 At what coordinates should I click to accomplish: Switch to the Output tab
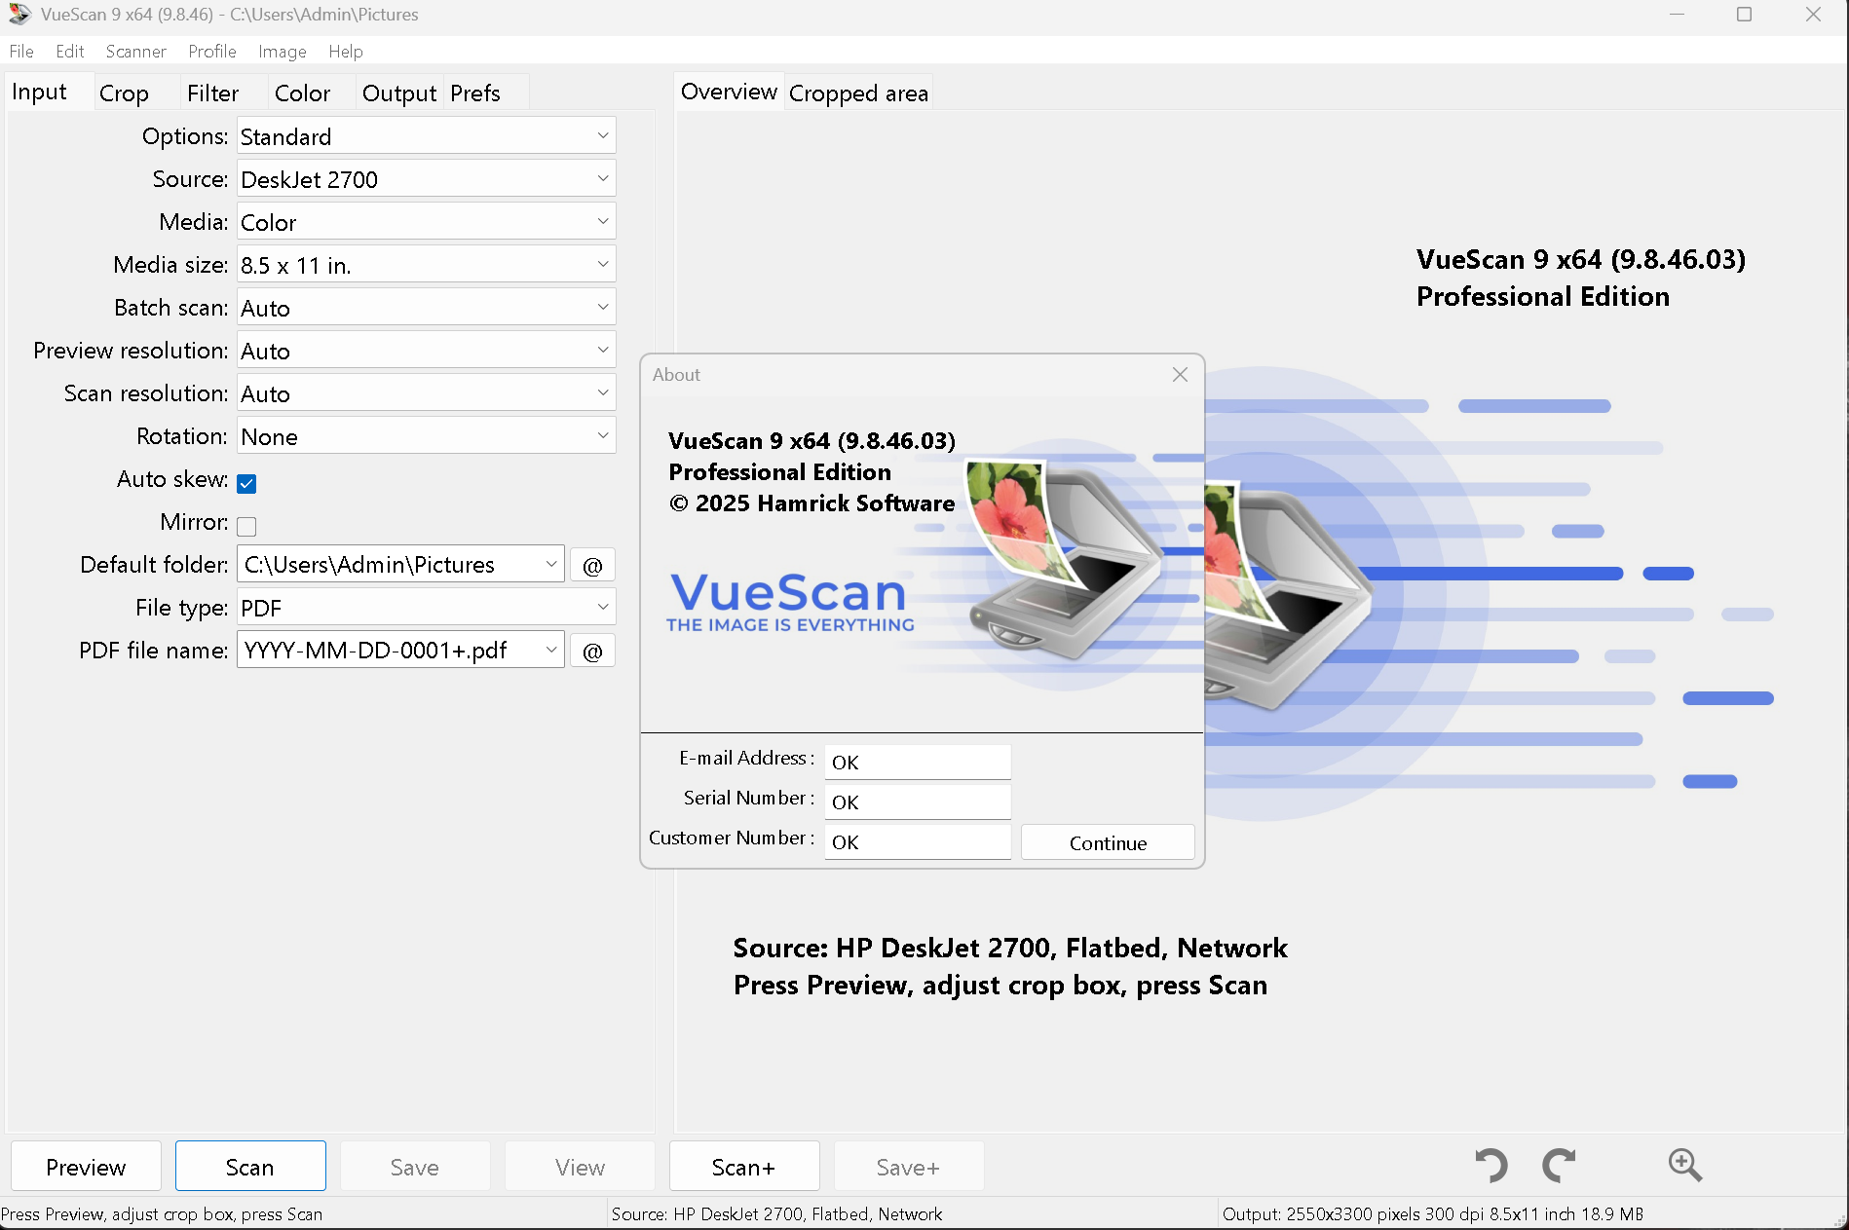click(x=399, y=93)
